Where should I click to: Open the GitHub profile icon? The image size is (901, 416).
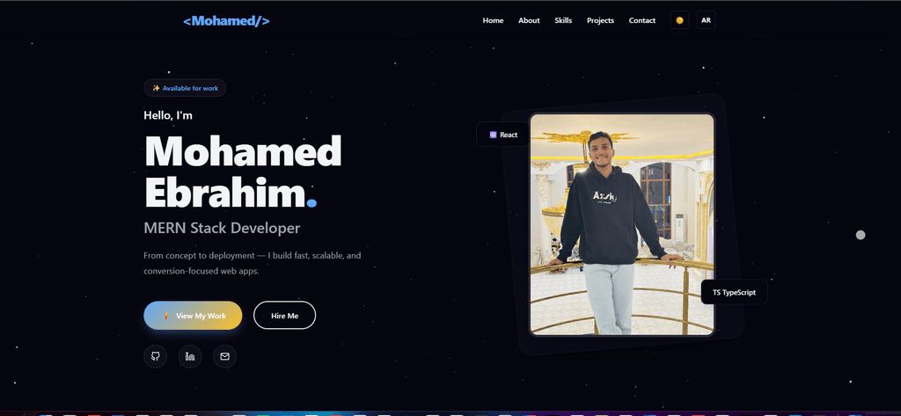[155, 356]
